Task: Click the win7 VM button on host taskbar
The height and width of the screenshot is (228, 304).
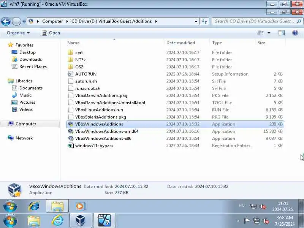Action: (x=104, y=221)
